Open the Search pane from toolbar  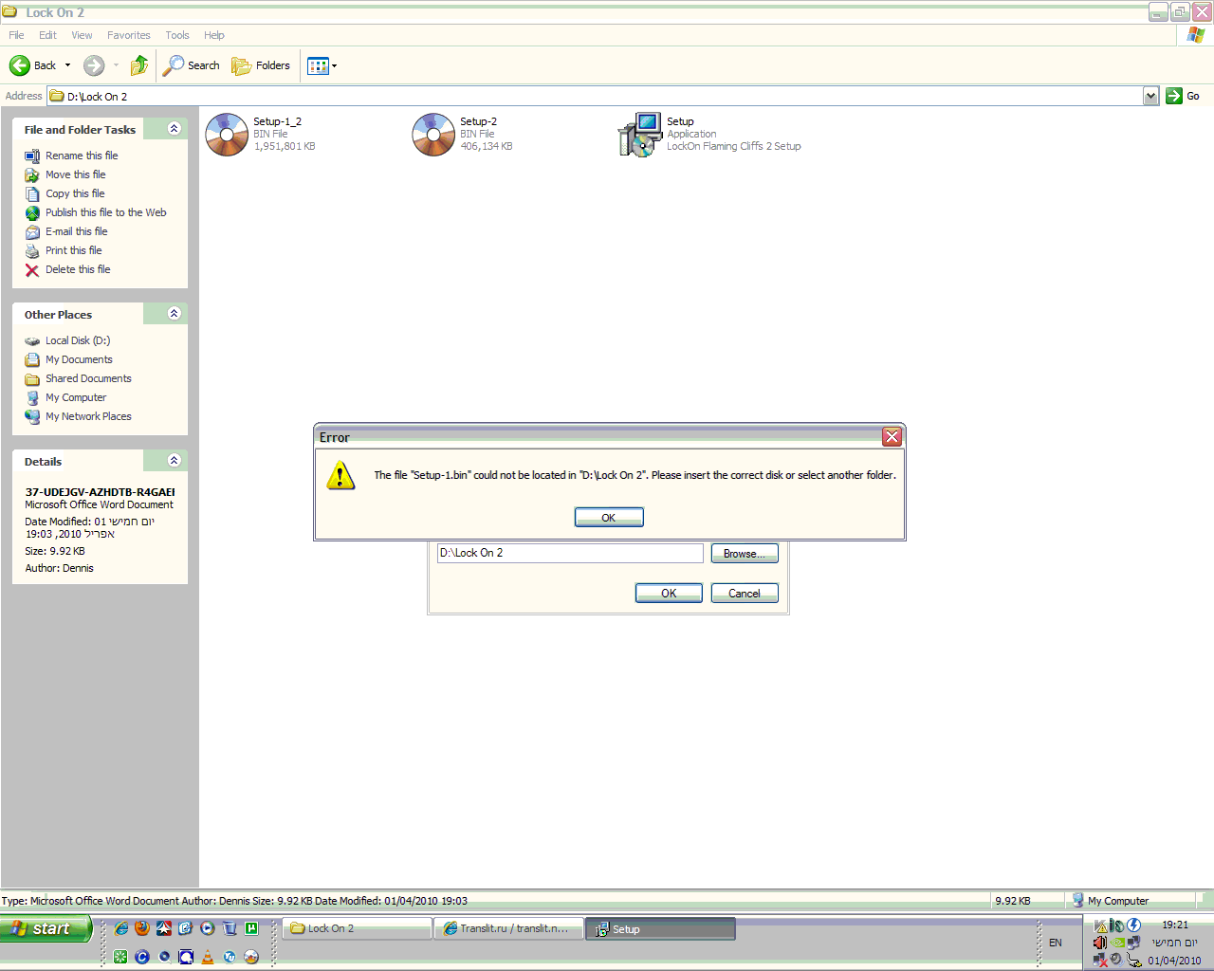point(191,65)
